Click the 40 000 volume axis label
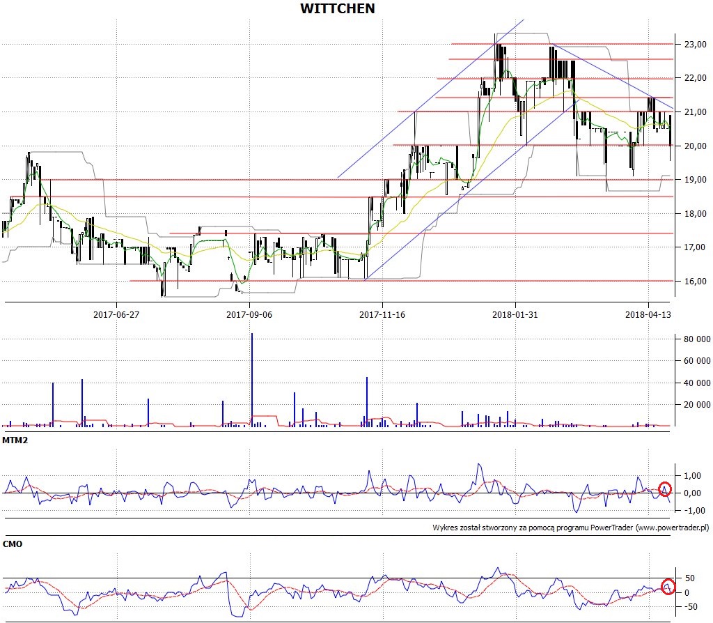Screen dimensions: 713x623 pos(697,383)
